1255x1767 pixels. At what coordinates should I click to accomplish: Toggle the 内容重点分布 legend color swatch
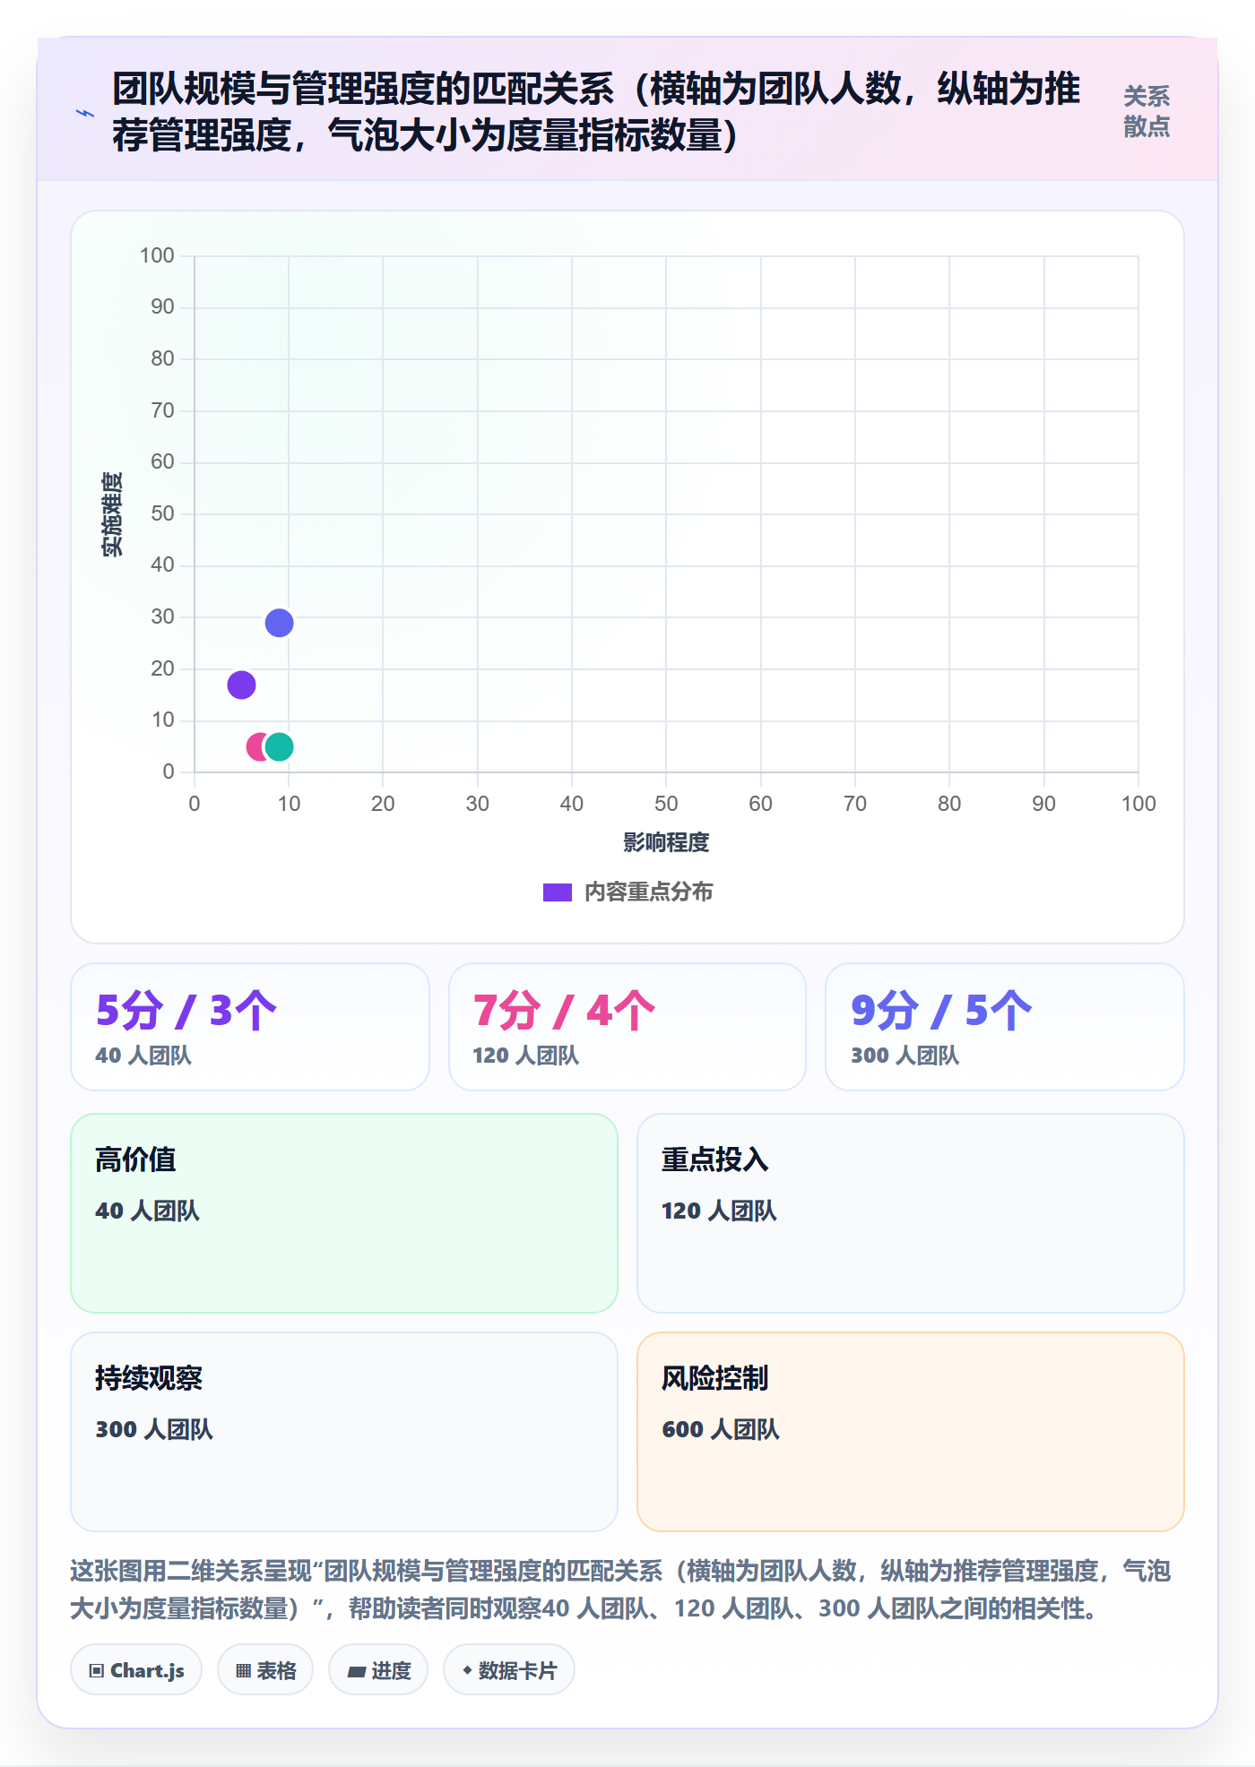pos(557,892)
